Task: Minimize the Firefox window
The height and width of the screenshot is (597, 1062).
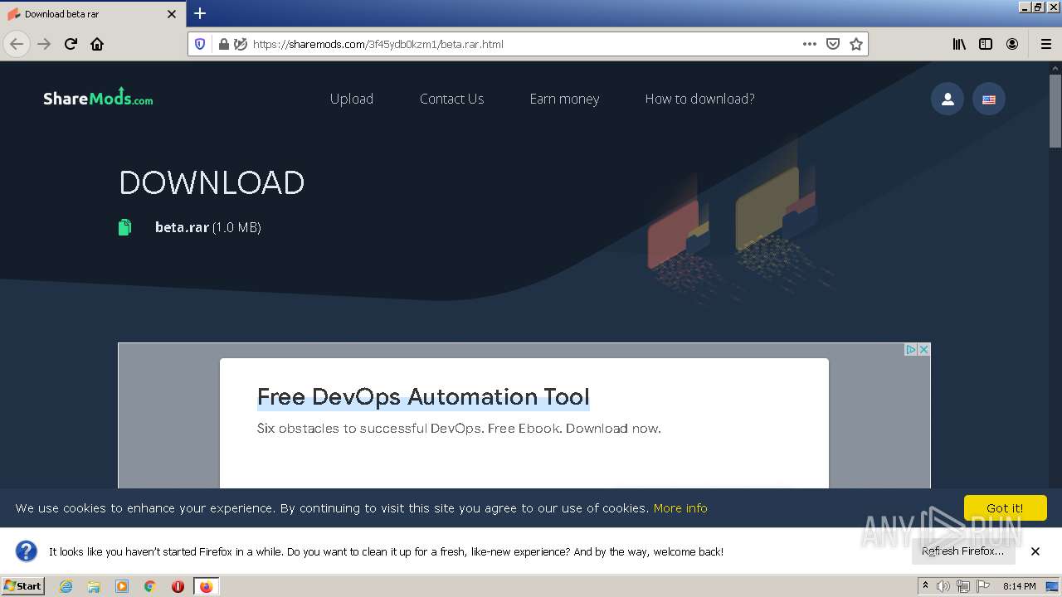Action: (1024, 7)
